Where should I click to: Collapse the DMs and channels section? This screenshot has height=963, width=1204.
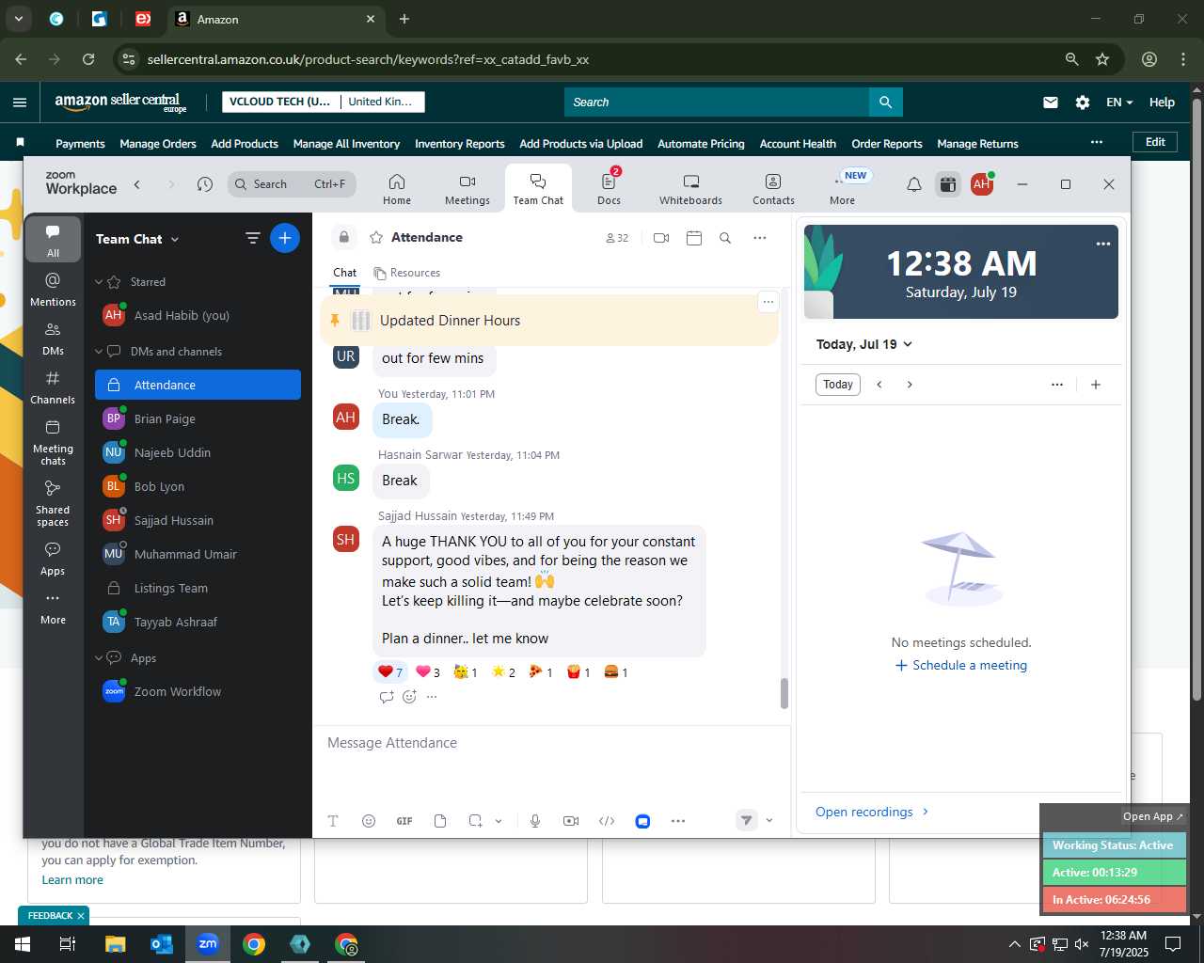point(99,351)
